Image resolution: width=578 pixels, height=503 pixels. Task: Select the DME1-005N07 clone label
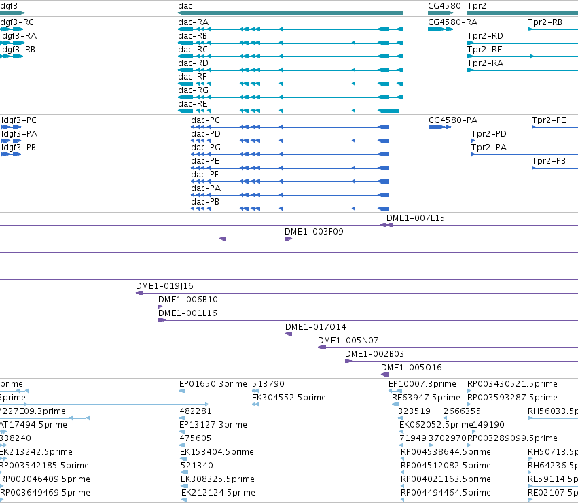click(x=348, y=341)
